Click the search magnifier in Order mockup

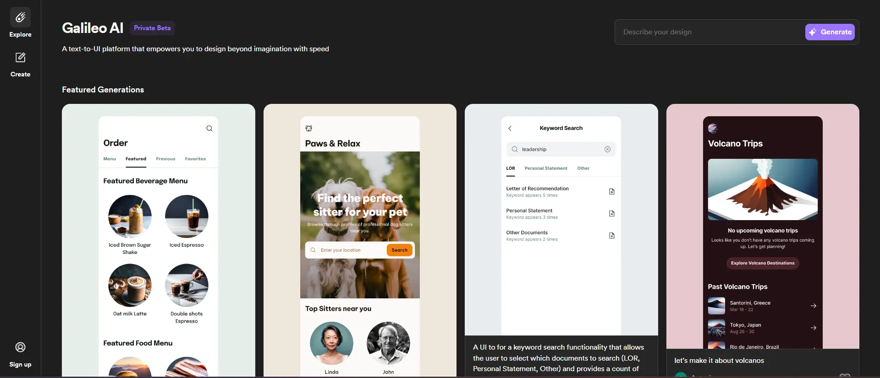[209, 129]
